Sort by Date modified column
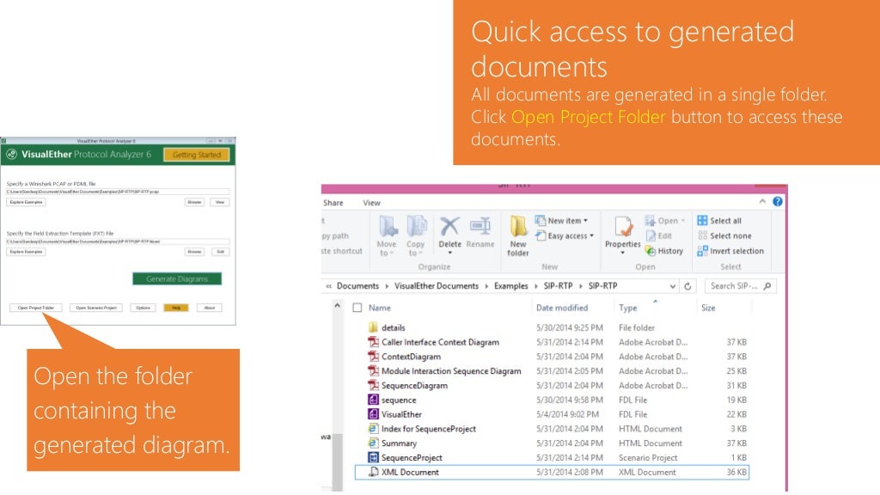Image resolution: width=880 pixels, height=495 pixels. coord(562,308)
